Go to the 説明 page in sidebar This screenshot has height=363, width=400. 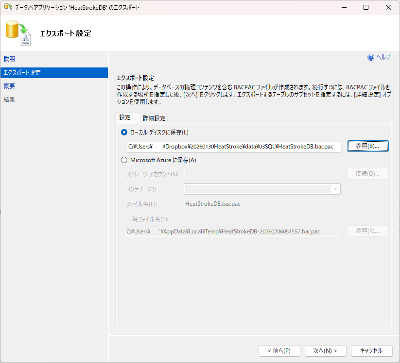tap(9, 59)
